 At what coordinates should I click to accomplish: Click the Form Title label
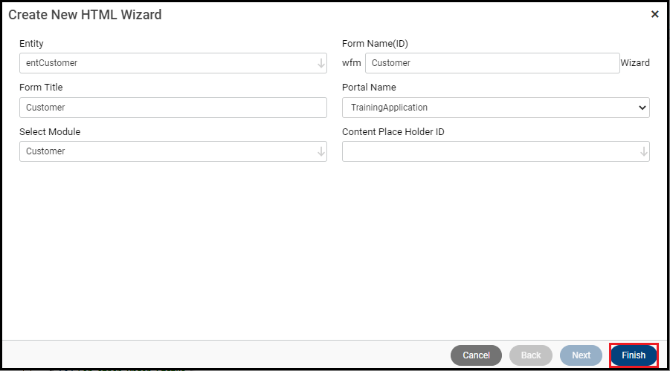pyautogui.click(x=41, y=88)
